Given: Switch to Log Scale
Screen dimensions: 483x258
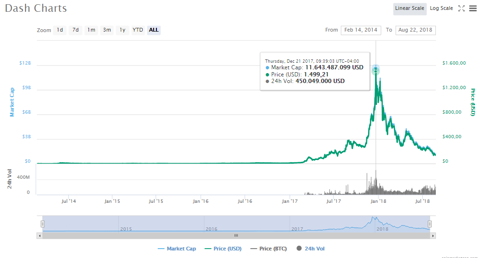Looking at the screenshot, I should tap(442, 8).
